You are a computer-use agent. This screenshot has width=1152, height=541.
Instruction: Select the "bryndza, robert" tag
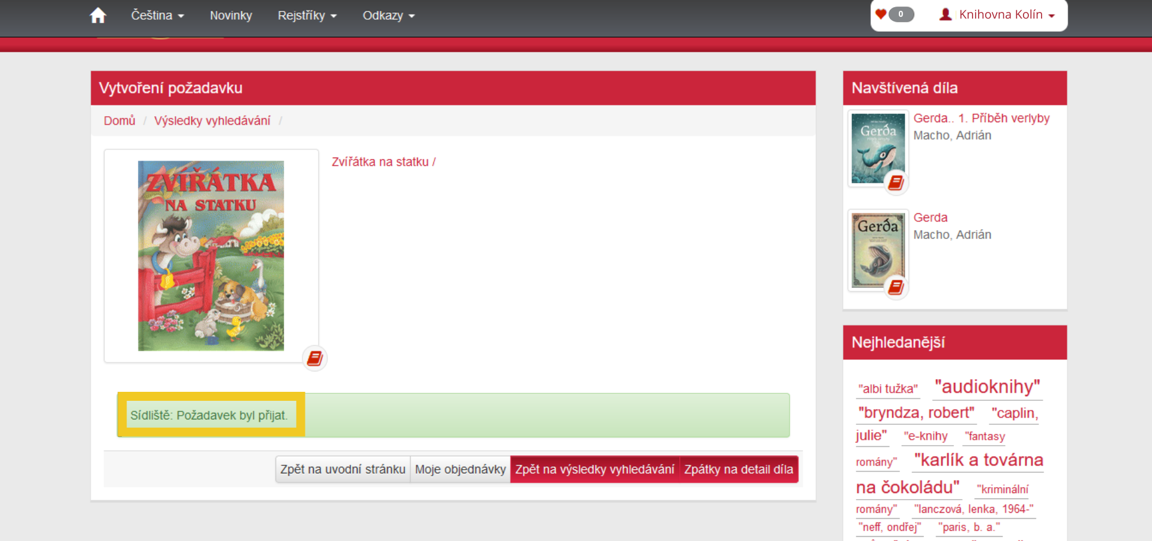coord(916,413)
